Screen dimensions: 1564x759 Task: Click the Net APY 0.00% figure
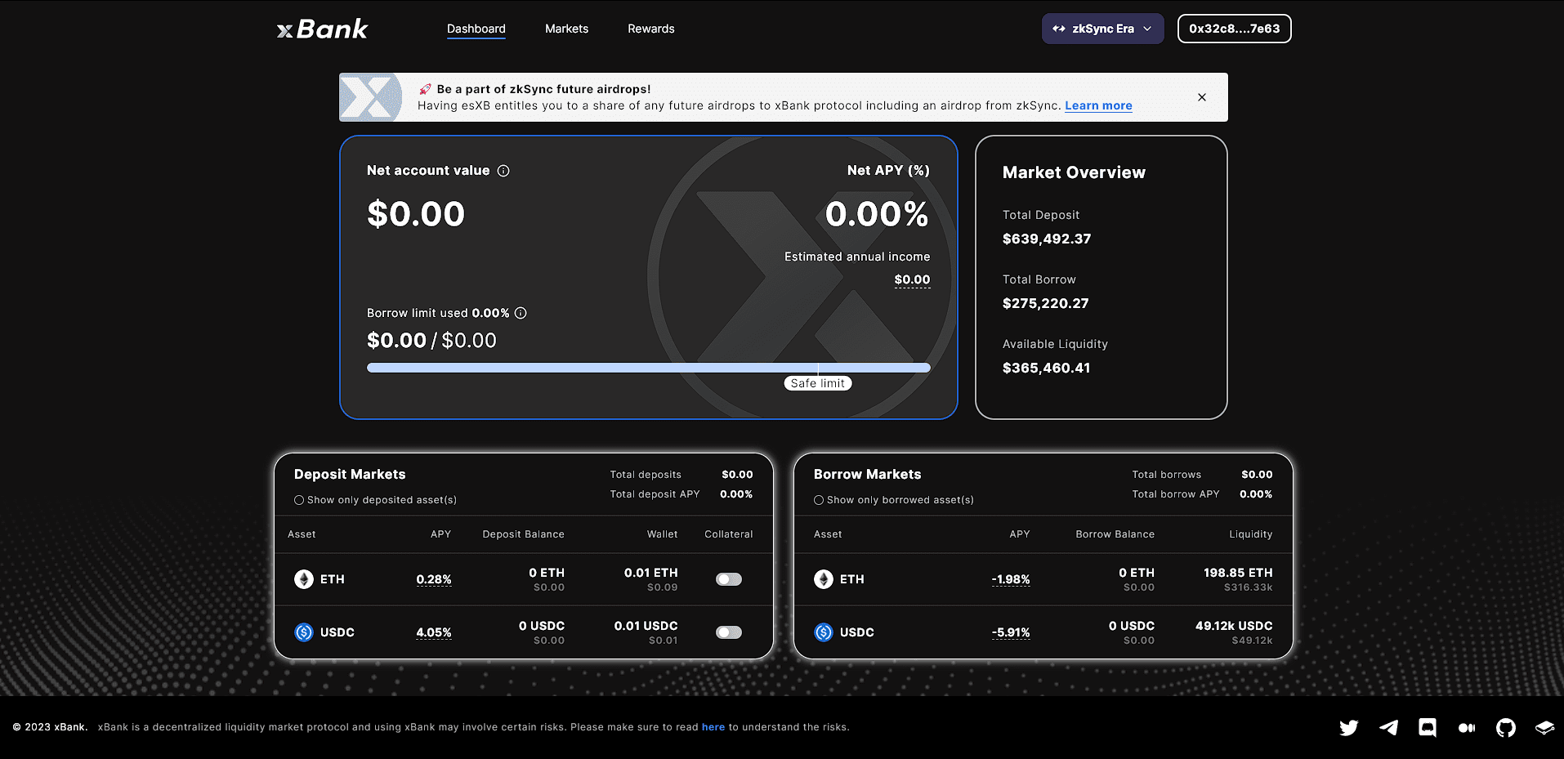pos(877,214)
